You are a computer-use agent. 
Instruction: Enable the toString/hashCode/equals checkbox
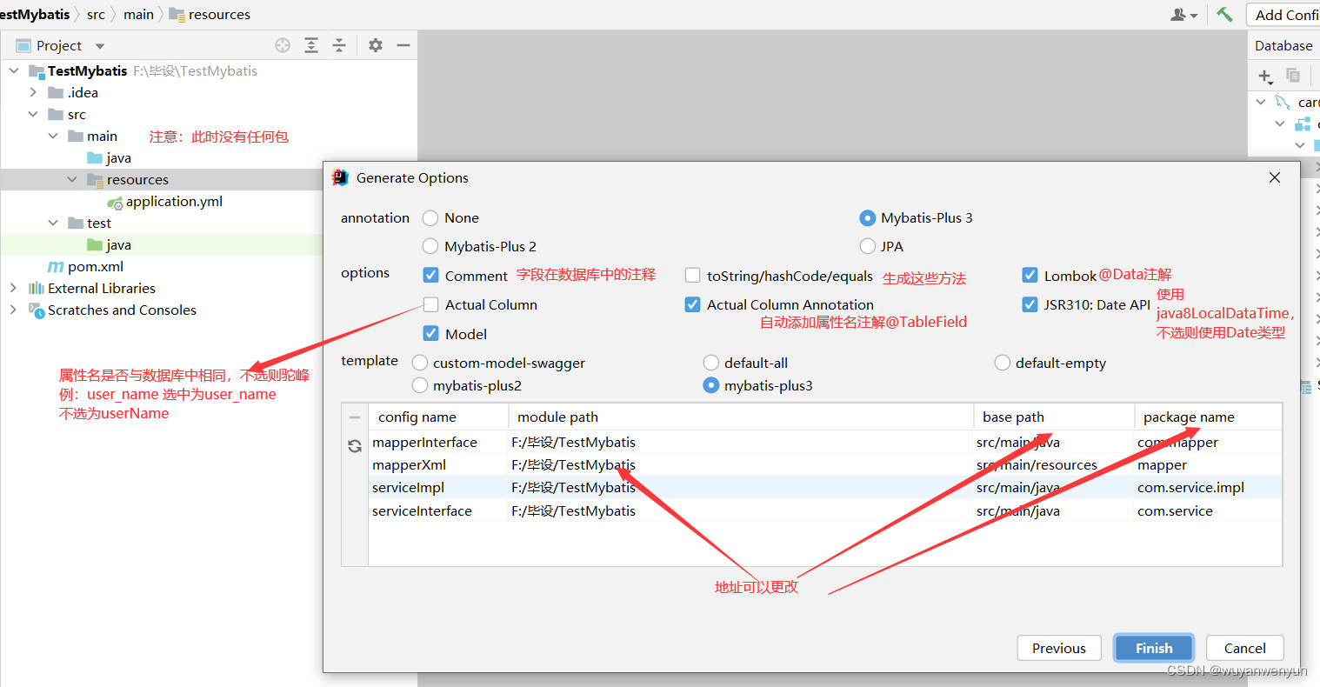tap(692, 276)
